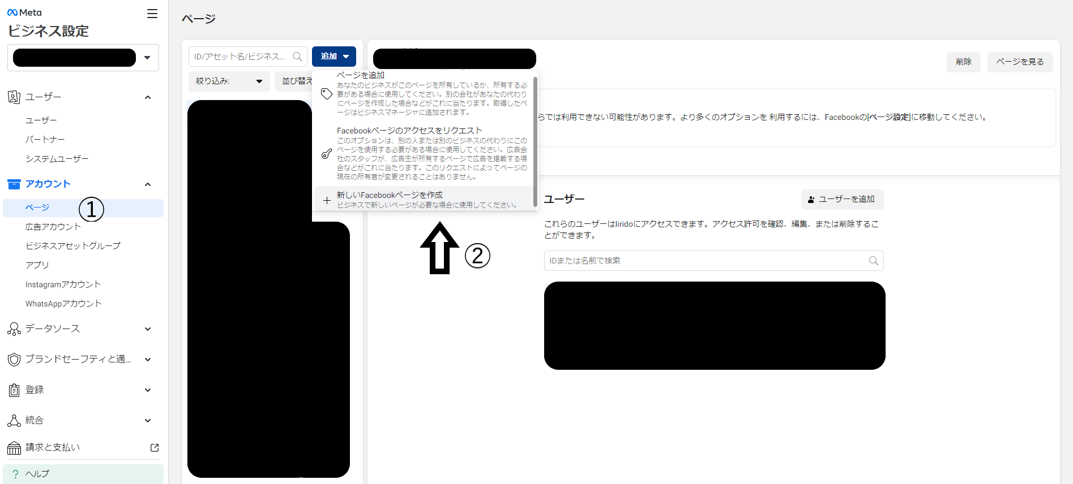Image resolution: width=1073 pixels, height=484 pixels.
Task: Click the ページを見る button
Action: coord(1020,62)
